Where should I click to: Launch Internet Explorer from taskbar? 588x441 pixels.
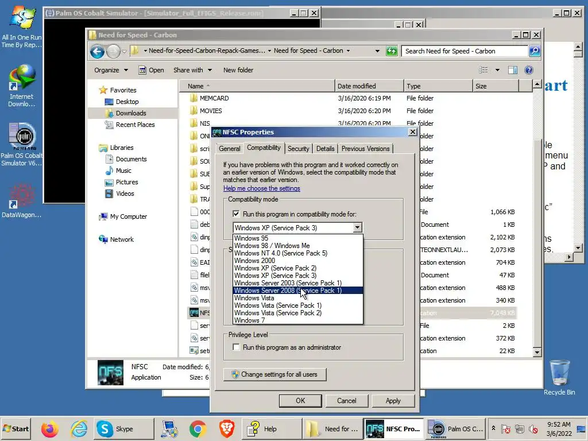click(x=79, y=428)
